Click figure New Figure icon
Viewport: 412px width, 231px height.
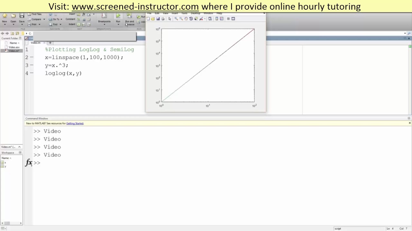pyautogui.click(x=148, y=19)
